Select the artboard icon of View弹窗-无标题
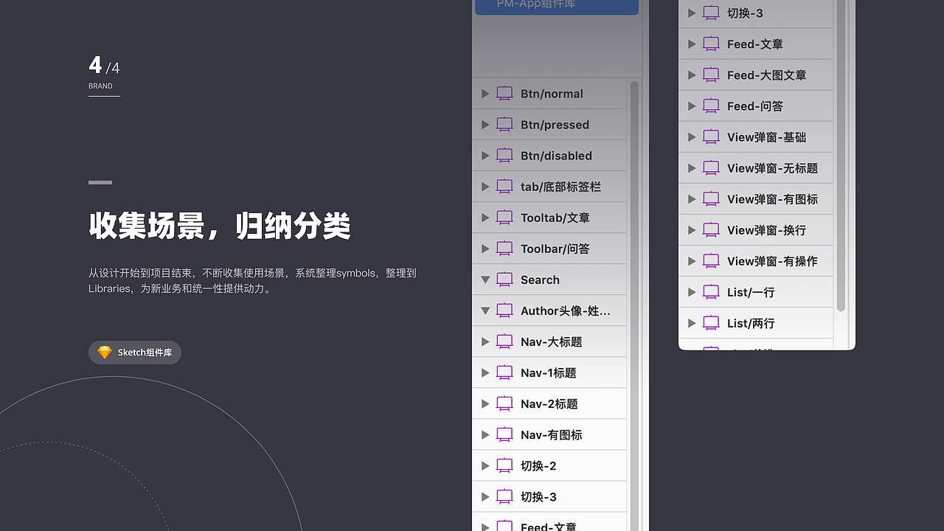944x531 pixels. tap(711, 168)
